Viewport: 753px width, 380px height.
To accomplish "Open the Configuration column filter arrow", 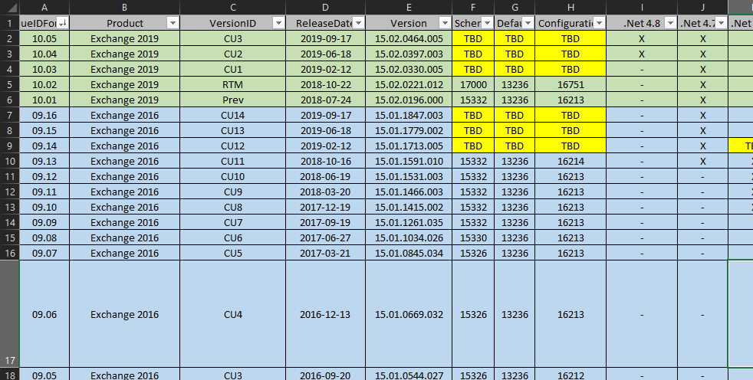I will [597, 23].
